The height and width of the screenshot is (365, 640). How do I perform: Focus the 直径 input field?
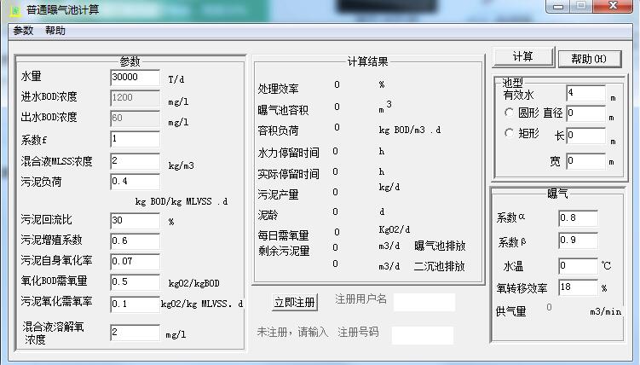click(585, 113)
